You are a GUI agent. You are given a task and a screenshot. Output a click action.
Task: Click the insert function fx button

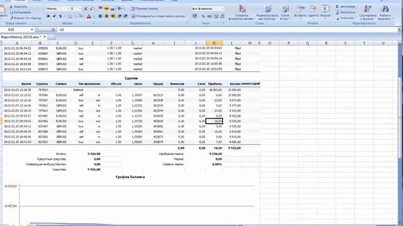point(53,30)
